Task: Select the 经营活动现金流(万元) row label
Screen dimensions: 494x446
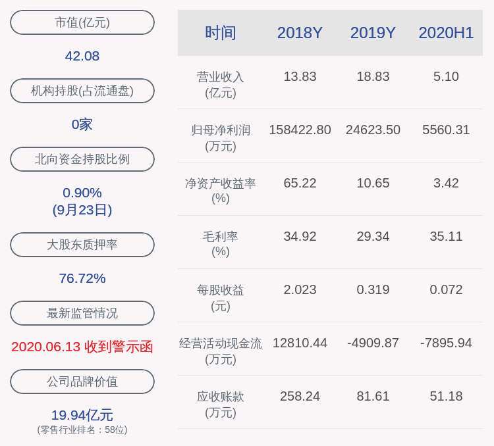Action: tap(221, 351)
